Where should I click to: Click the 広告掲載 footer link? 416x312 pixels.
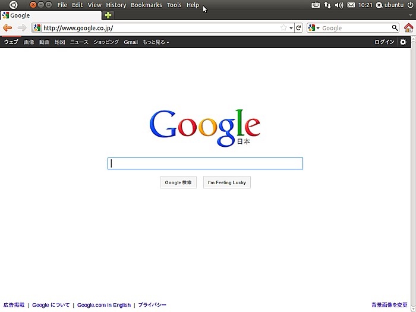tap(14, 305)
